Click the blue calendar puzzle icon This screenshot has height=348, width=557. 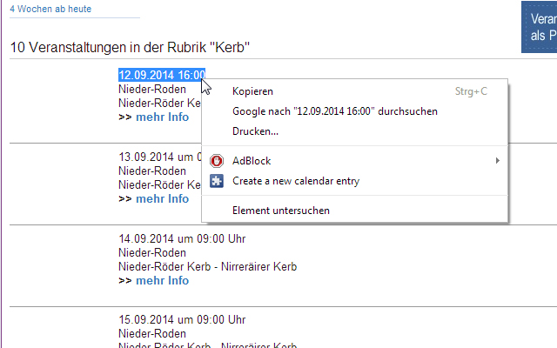coord(217,181)
